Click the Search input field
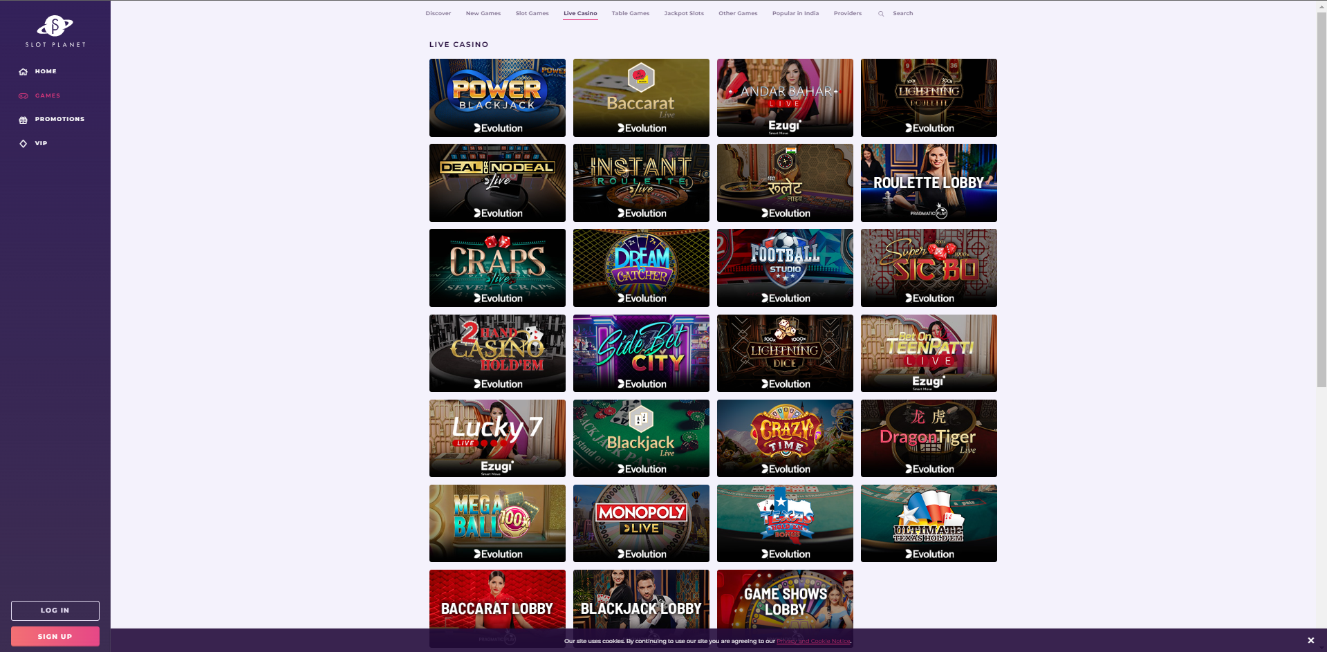1327x652 pixels. (903, 13)
